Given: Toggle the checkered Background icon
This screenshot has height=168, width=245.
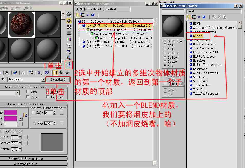Looking at the screenshot, I should (69, 27).
